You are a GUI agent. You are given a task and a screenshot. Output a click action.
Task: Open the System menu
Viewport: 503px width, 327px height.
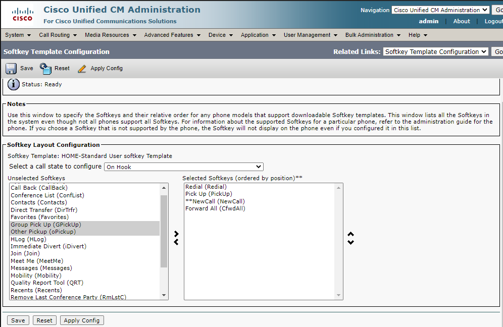(x=18, y=35)
